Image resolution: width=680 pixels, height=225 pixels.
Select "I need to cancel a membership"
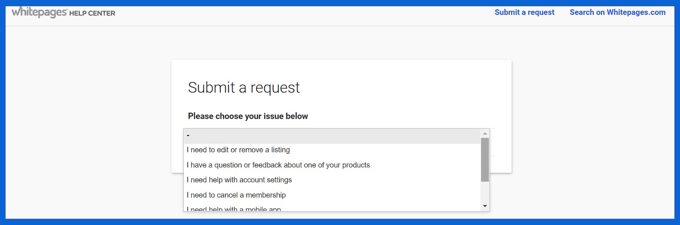[236, 195]
